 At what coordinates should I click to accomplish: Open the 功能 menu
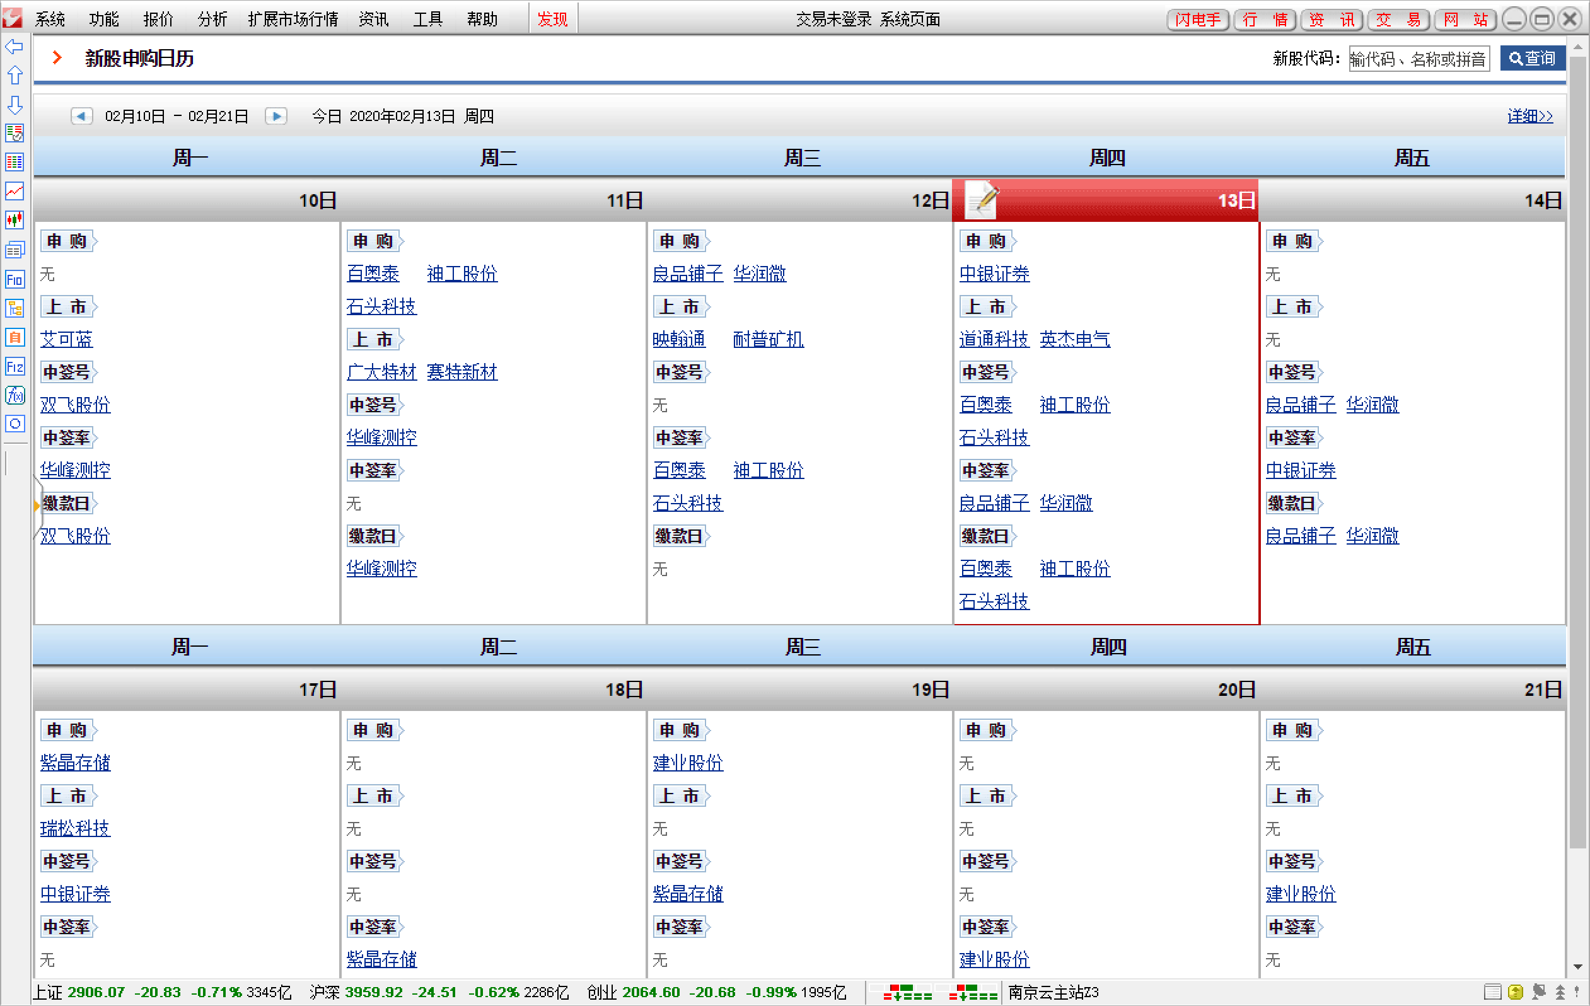click(x=104, y=19)
